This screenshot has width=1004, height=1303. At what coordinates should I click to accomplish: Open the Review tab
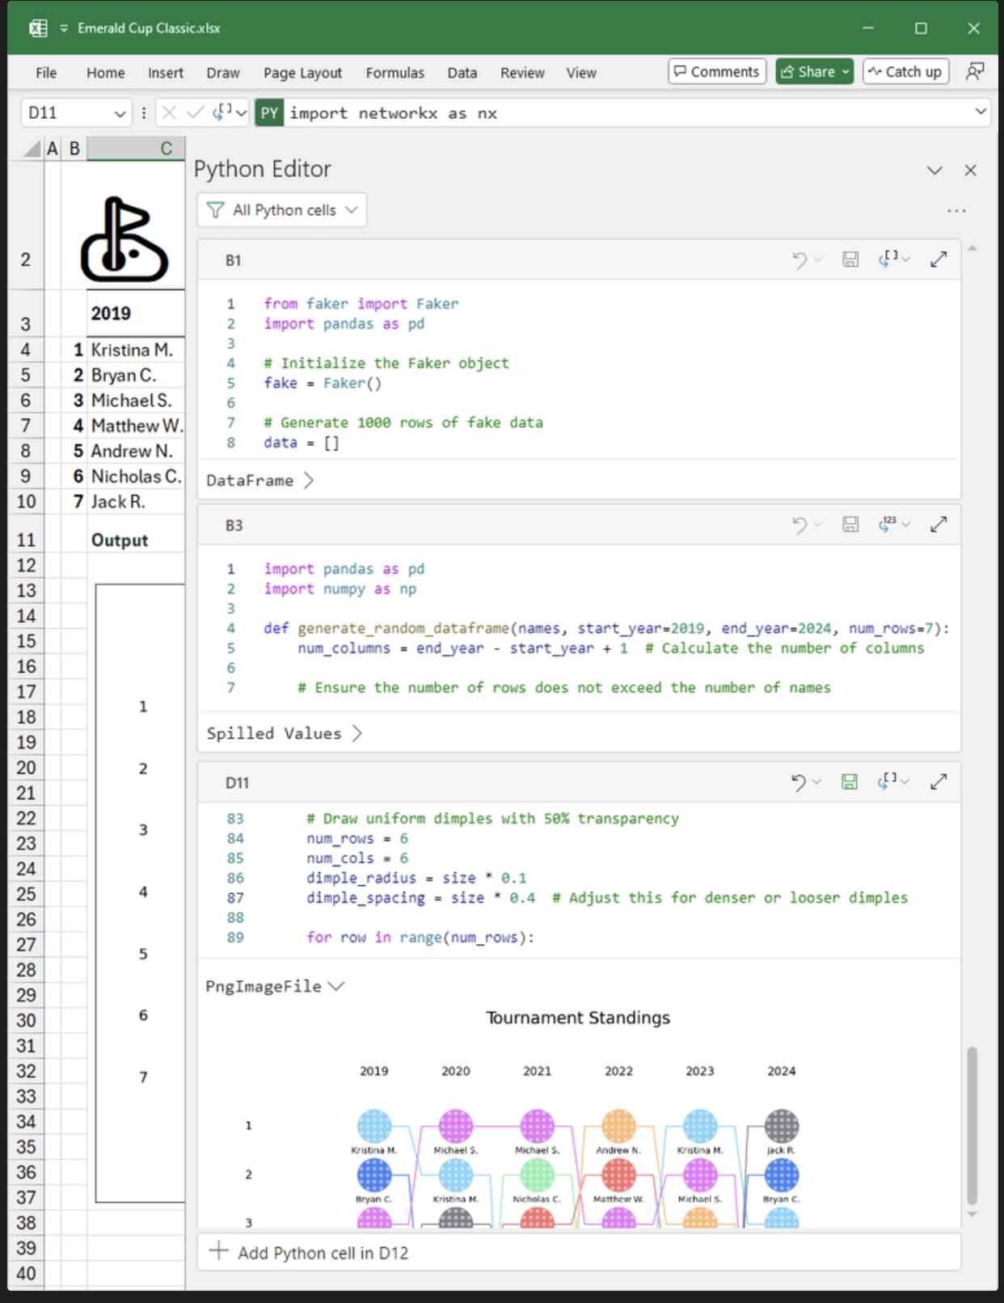click(x=522, y=73)
